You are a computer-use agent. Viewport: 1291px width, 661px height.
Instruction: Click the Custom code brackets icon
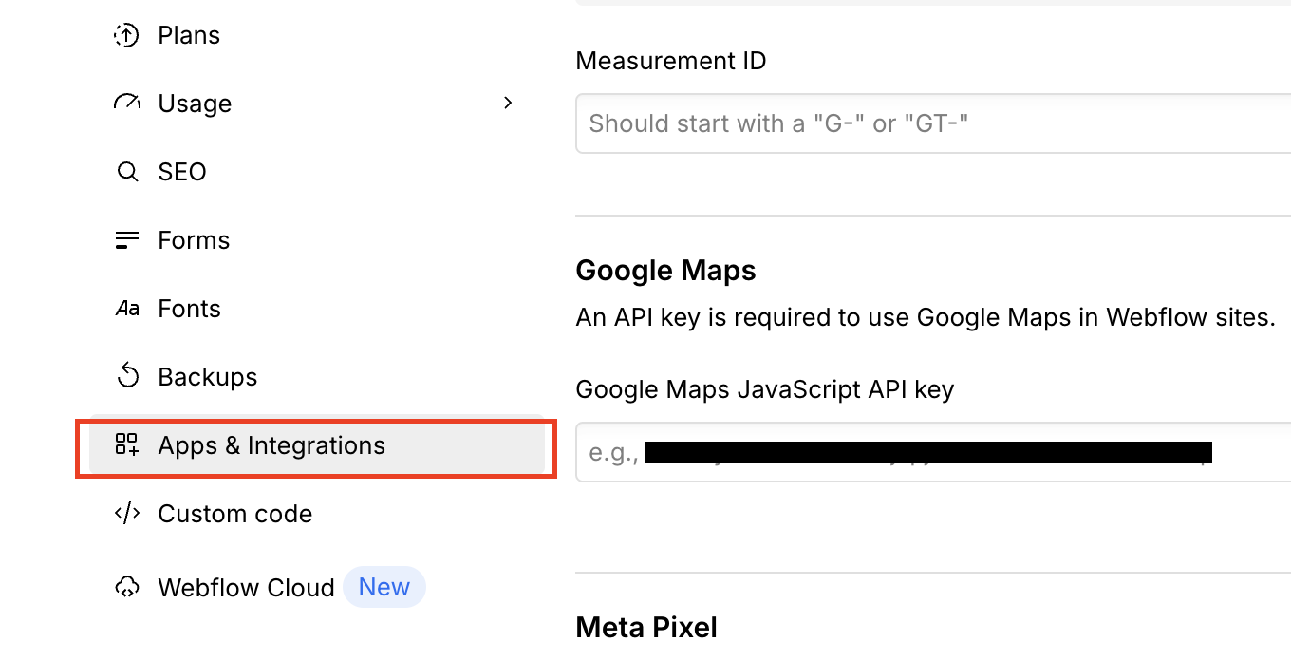pyautogui.click(x=126, y=514)
